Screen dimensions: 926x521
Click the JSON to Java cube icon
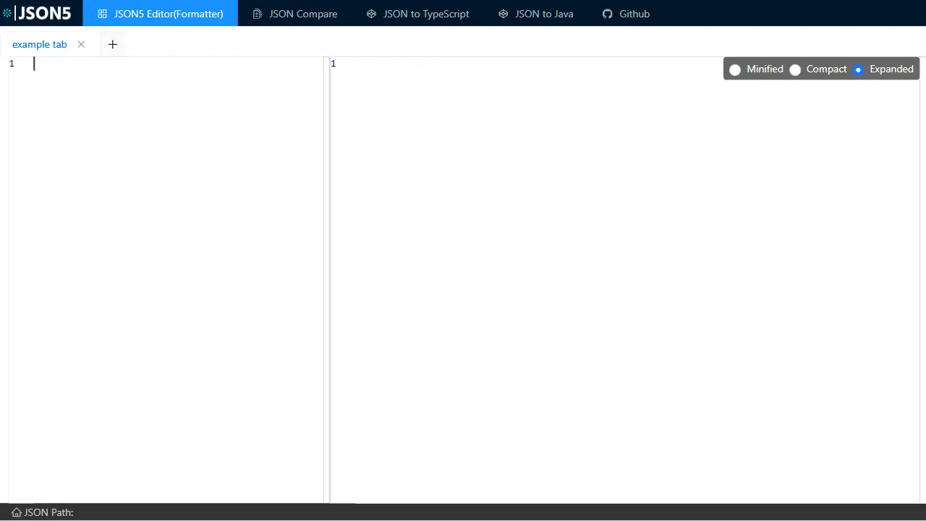[504, 14]
